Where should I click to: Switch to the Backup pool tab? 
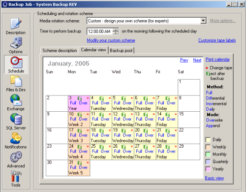tap(121, 51)
